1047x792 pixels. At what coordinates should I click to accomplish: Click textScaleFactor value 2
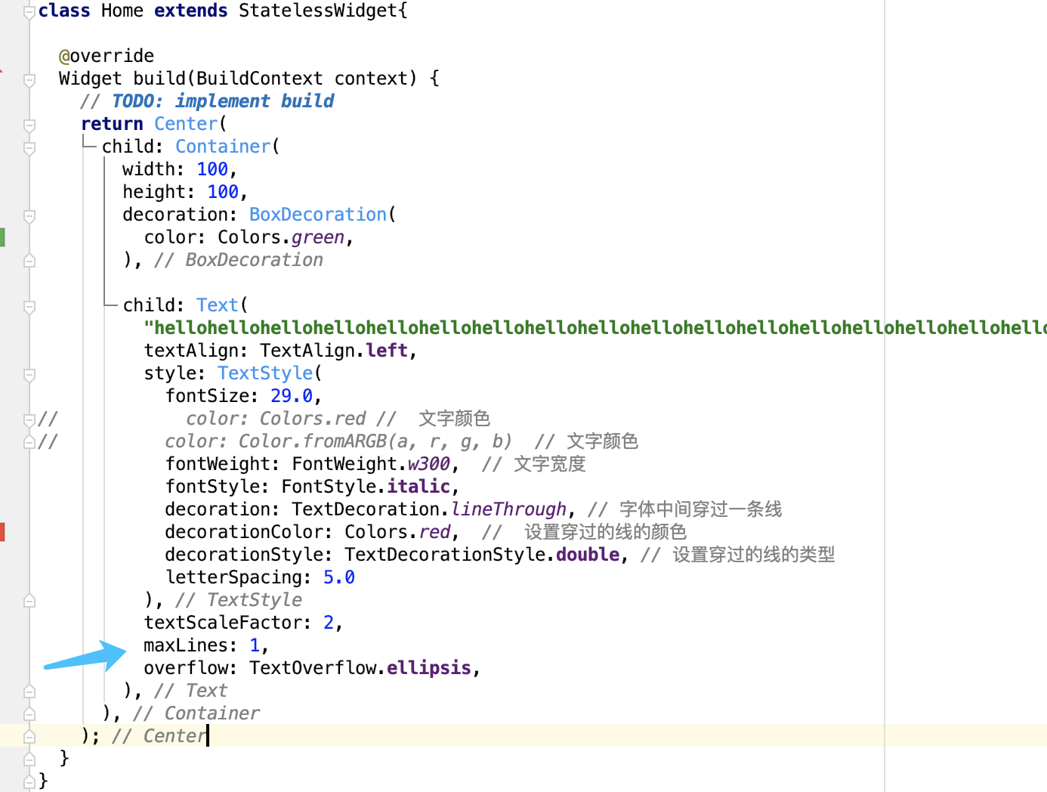pyautogui.click(x=329, y=623)
